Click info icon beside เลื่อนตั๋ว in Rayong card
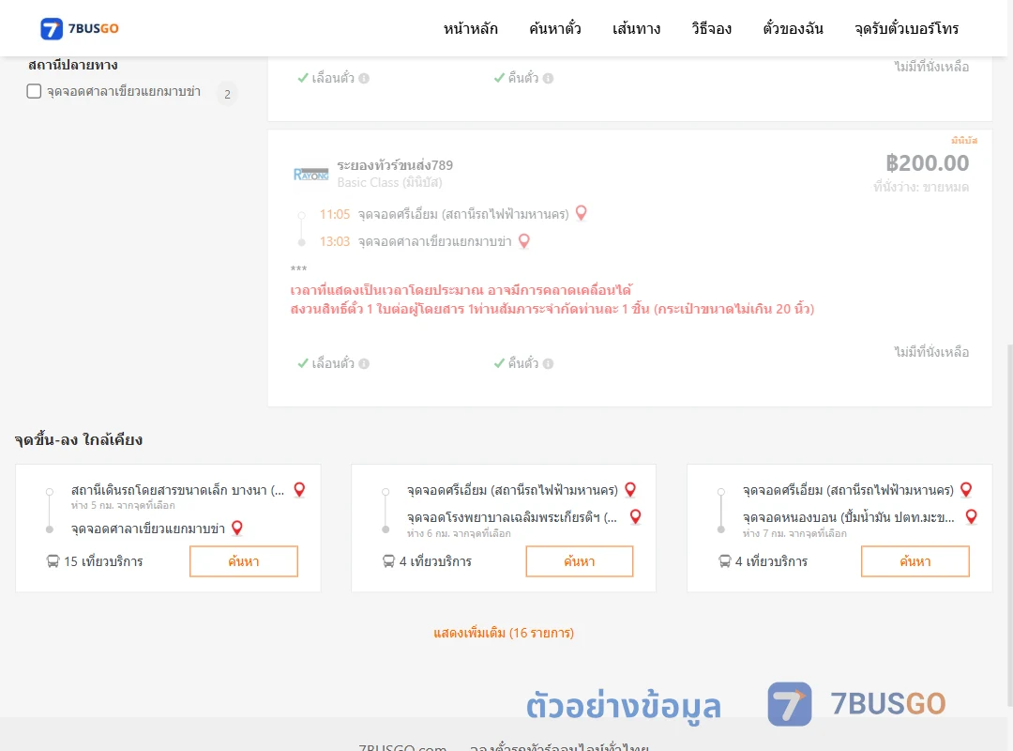This screenshot has height=751, width=1013. point(364,363)
